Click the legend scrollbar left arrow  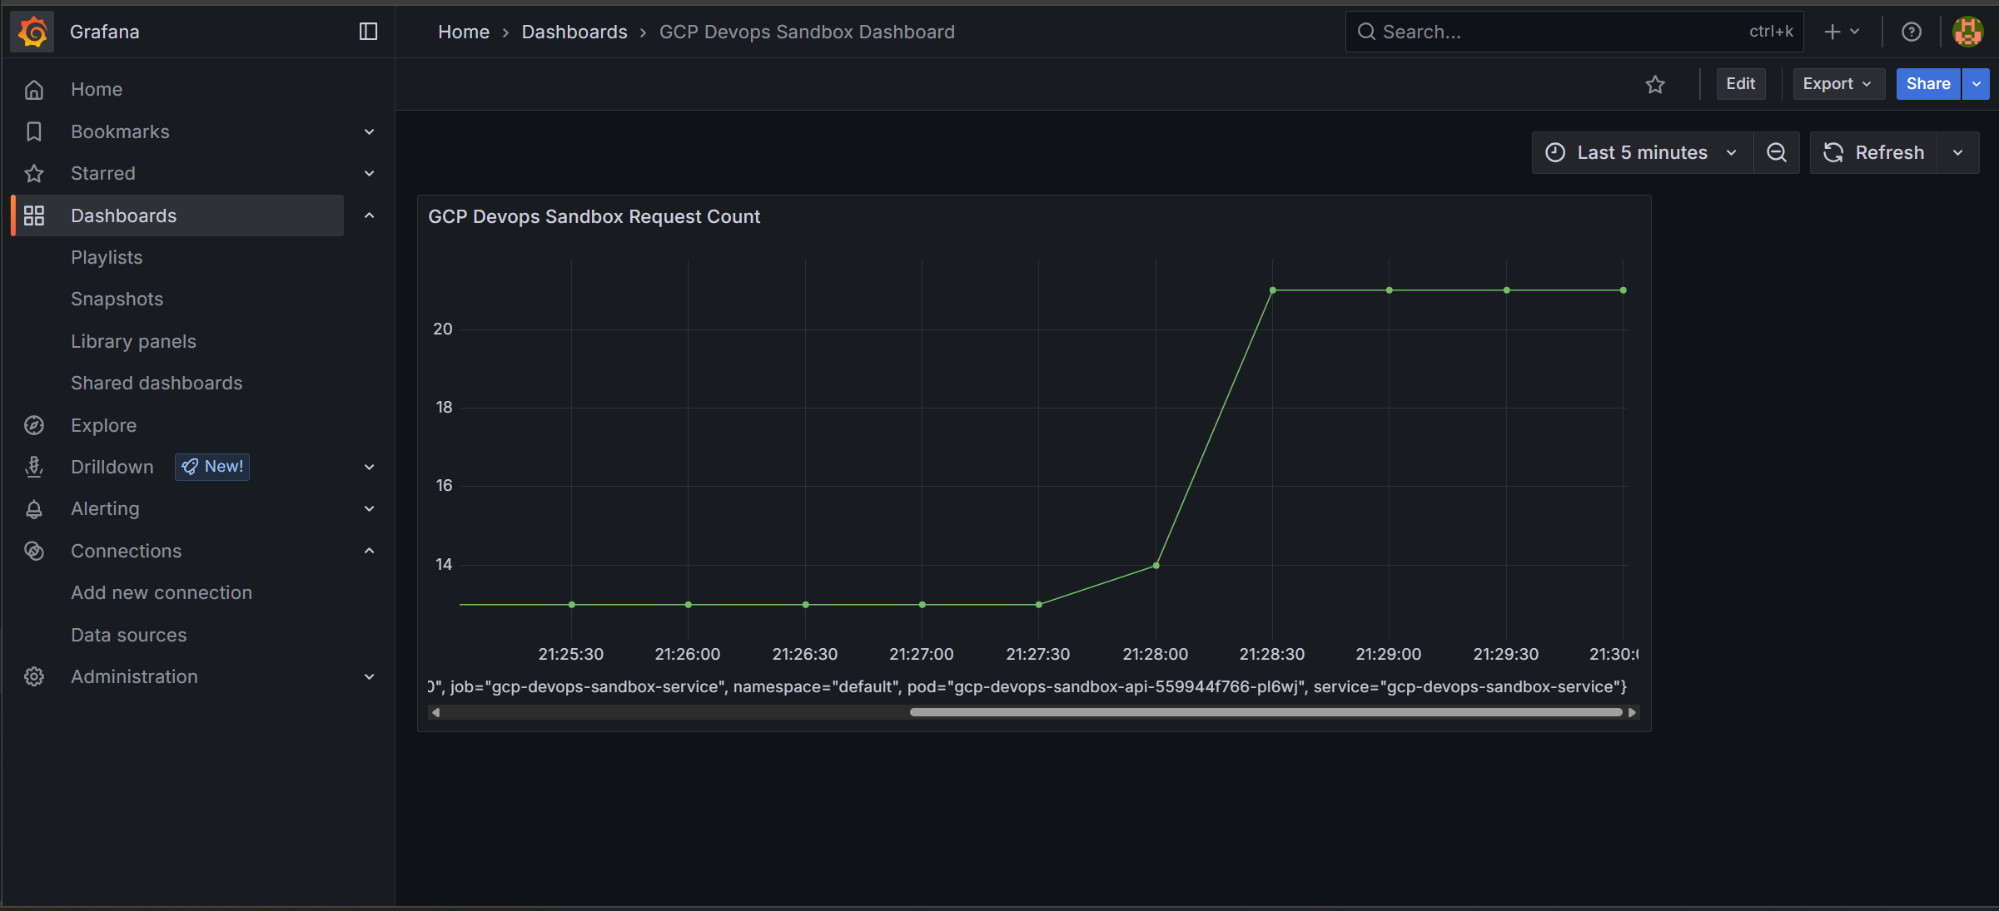[435, 712]
